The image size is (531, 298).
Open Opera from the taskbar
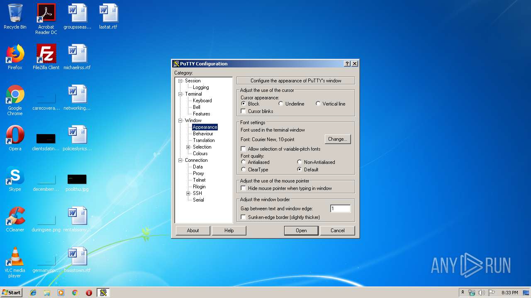[x=89, y=293]
